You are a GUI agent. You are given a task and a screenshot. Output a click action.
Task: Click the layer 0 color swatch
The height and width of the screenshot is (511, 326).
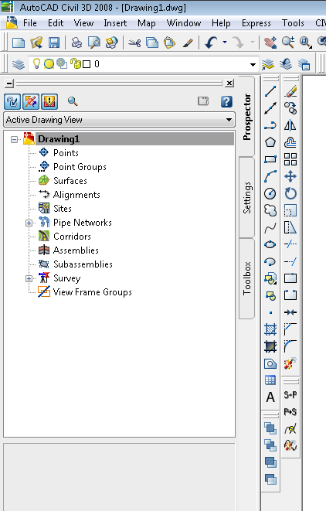87,64
